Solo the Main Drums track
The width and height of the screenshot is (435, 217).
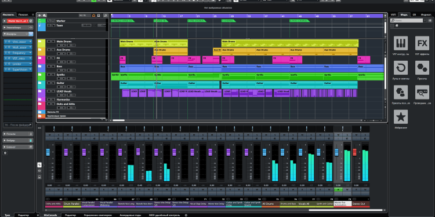(x=53, y=41)
